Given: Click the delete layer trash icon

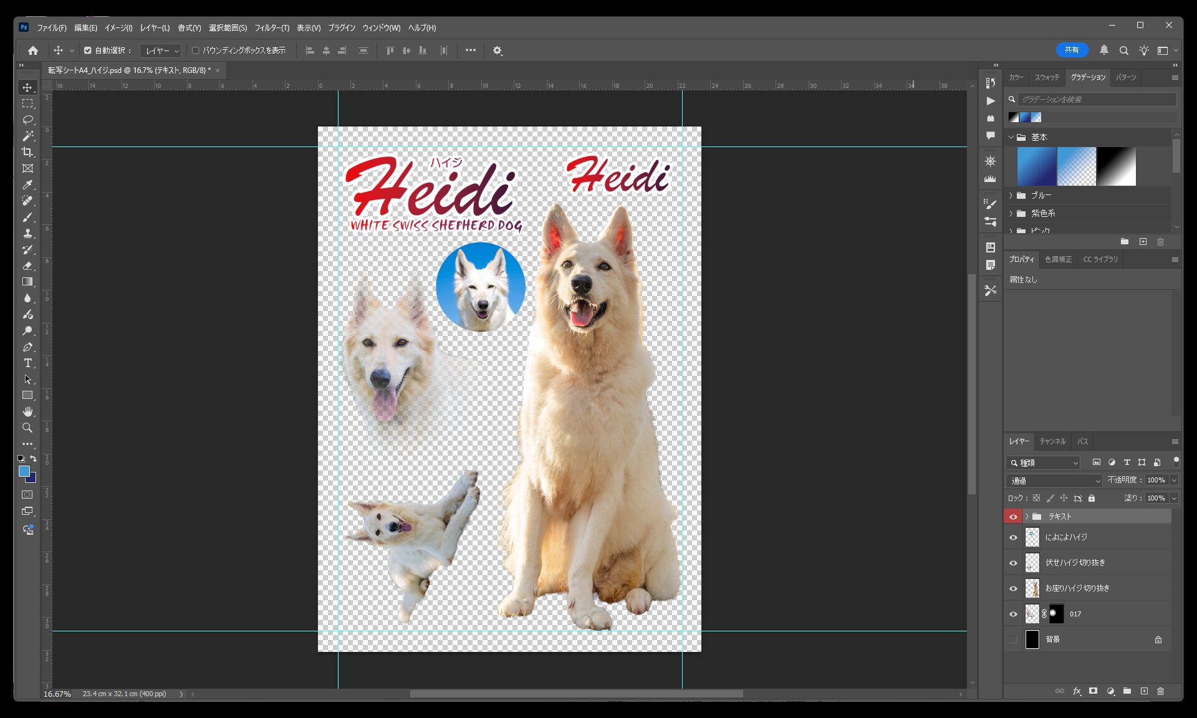Looking at the screenshot, I should (1160, 691).
